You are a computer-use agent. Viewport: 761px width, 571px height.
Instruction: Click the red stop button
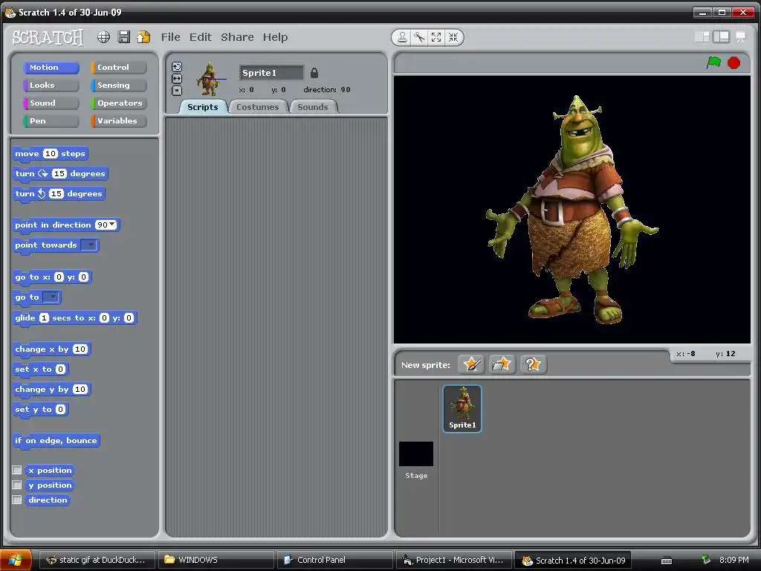pyautogui.click(x=734, y=62)
